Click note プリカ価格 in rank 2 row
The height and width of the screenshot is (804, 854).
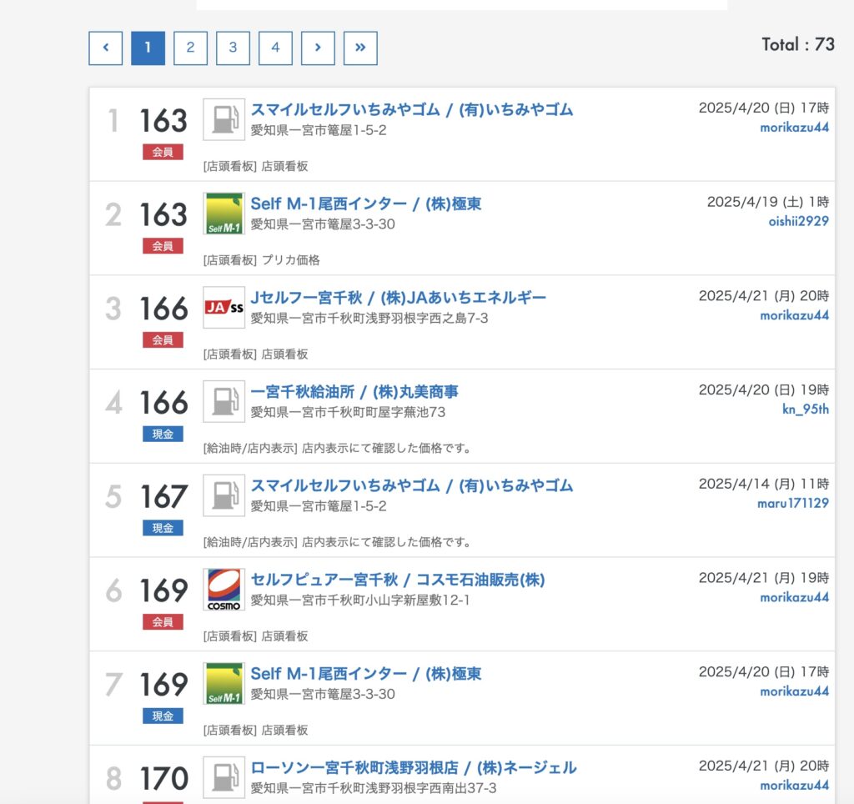click(291, 260)
